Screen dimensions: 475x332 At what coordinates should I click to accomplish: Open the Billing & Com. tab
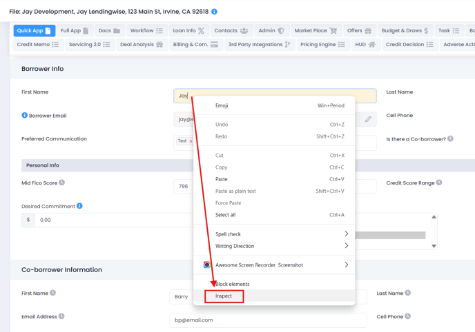(x=196, y=44)
